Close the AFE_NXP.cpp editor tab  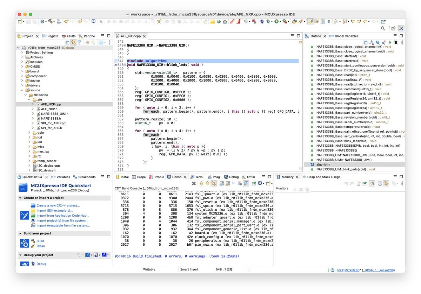pos(144,36)
